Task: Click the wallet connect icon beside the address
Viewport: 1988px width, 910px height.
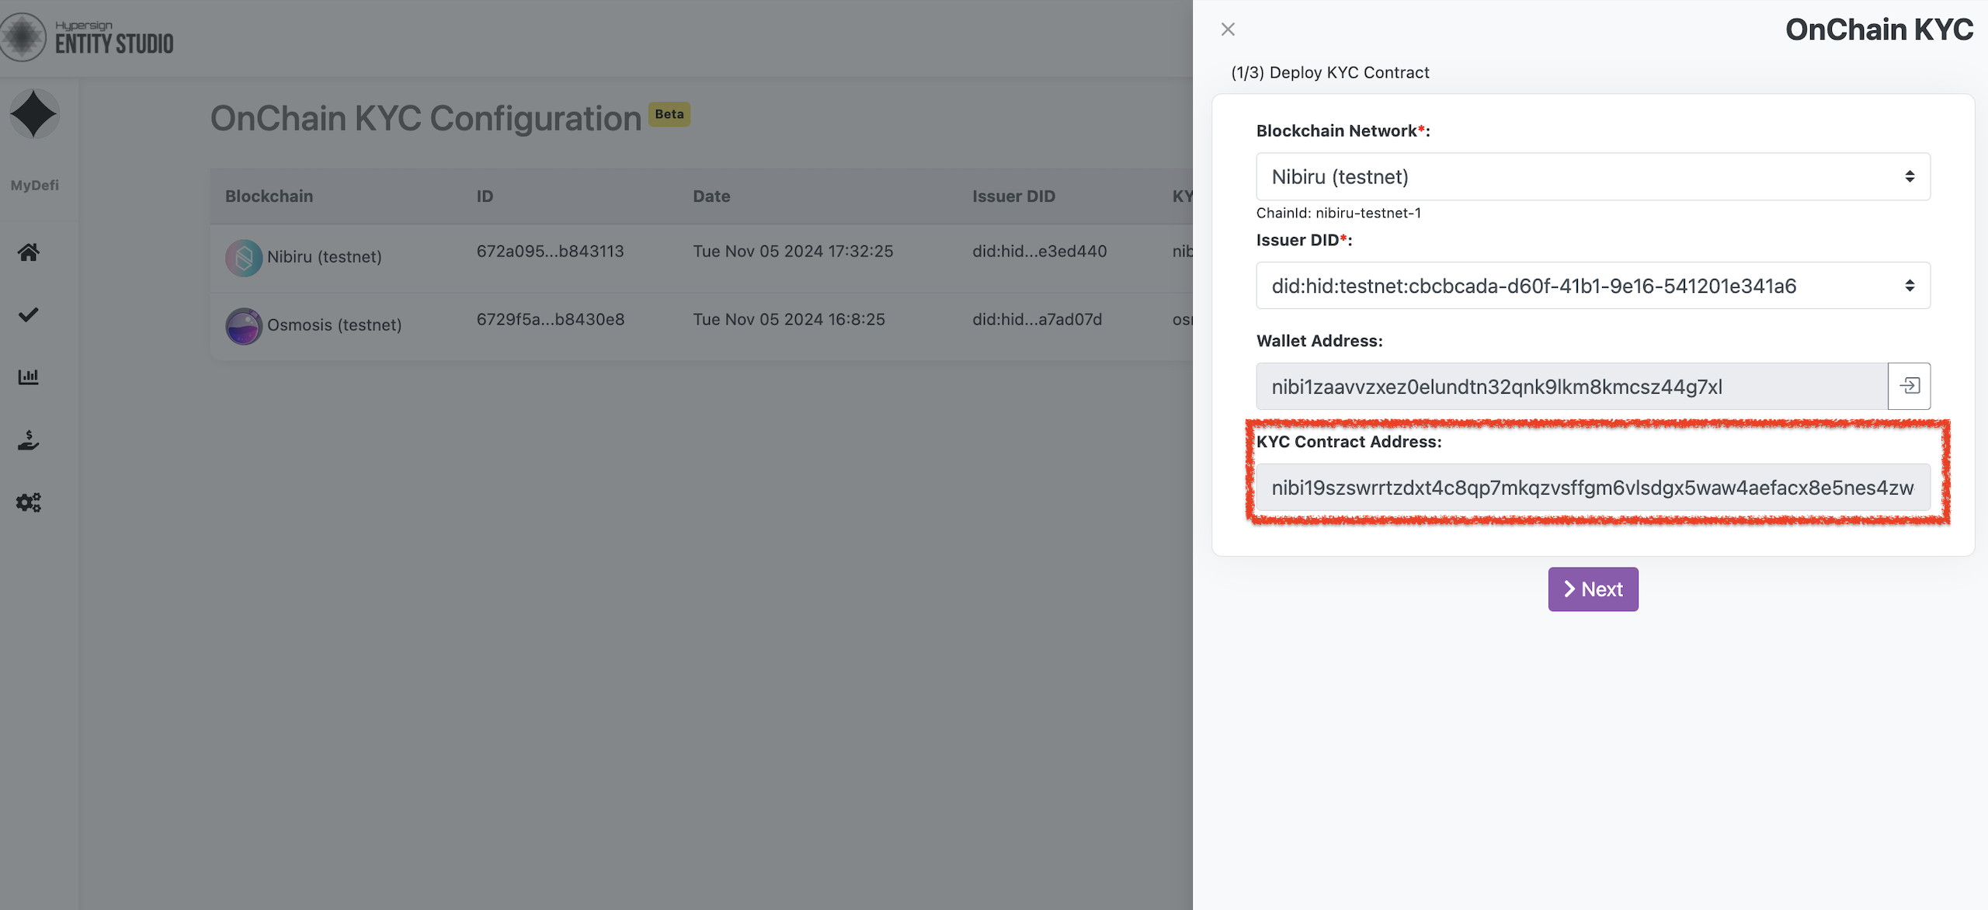Action: click(x=1909, y=386)
